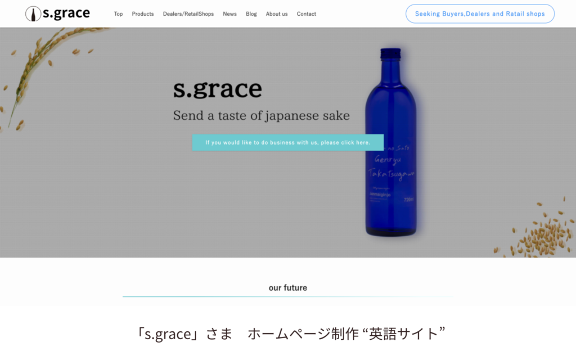Open the News section
The width and height of the screenshot is (576, 360).
click(229, 14)
